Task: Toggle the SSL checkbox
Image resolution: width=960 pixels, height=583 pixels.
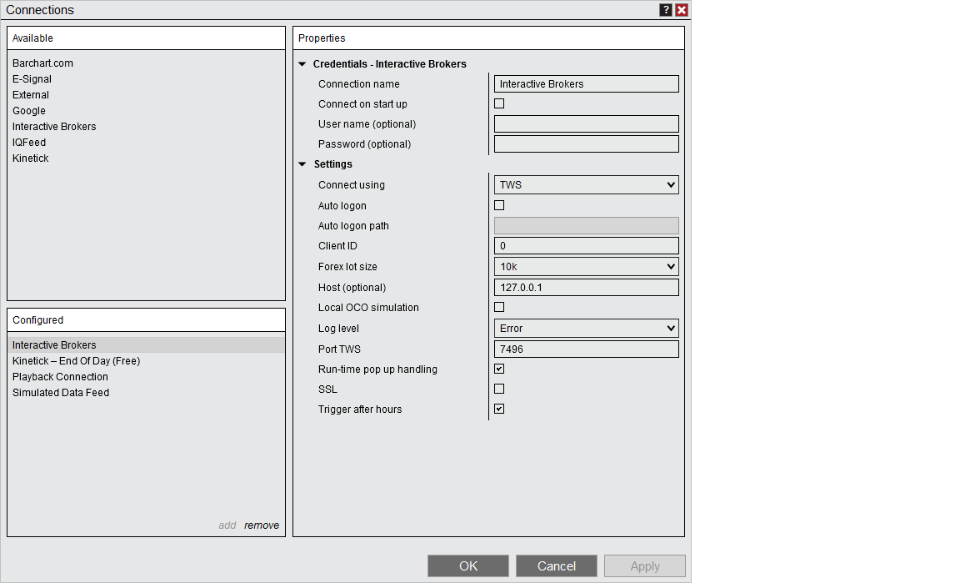Action: click(500, 389)
